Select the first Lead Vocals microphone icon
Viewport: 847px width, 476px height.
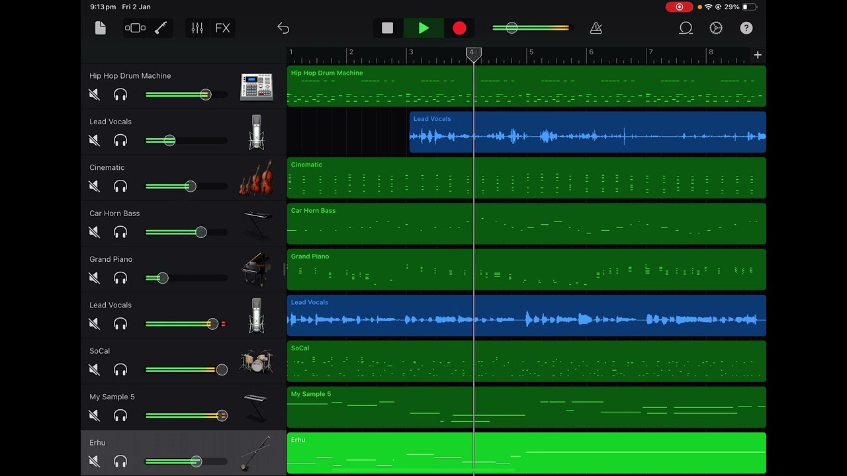(257, 132)
